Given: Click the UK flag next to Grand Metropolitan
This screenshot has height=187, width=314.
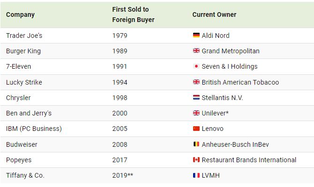Looking at the screenshot, I should (196, 50).
